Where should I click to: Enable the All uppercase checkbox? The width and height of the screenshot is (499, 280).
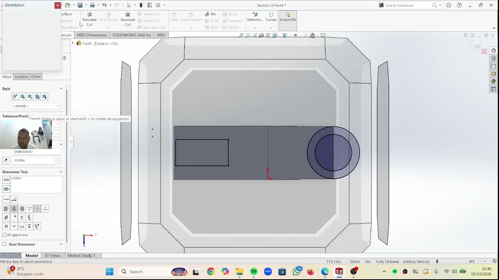(4, 235)
